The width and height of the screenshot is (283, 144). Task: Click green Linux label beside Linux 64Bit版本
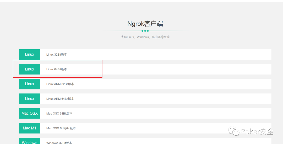30,69
